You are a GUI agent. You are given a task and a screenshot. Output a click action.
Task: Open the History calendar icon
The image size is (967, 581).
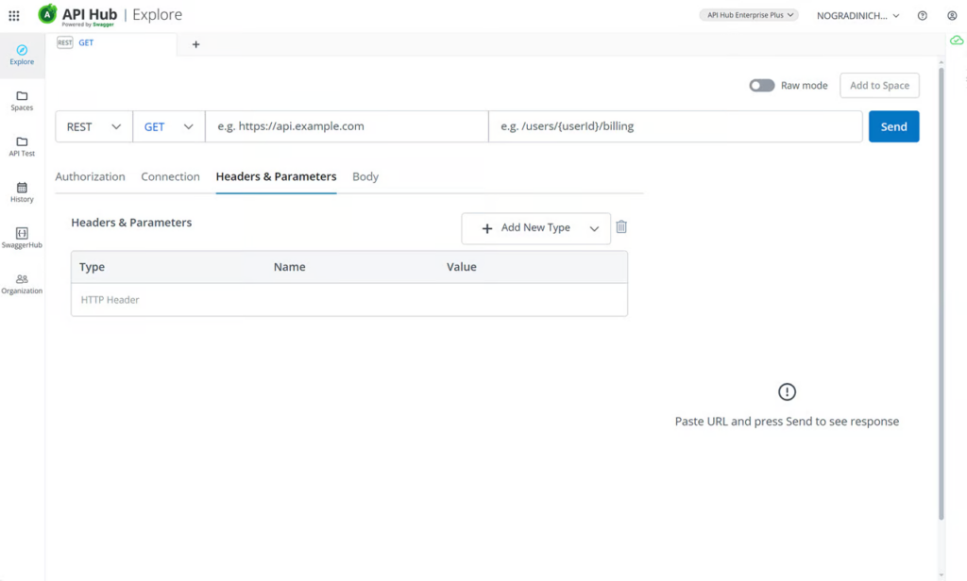(22, 188)
